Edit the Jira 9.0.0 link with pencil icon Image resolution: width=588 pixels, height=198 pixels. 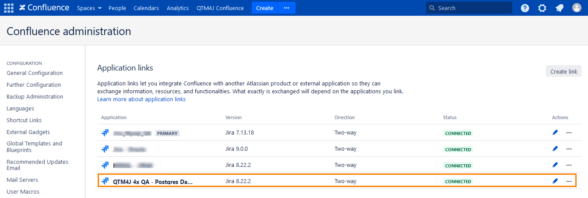555,148
